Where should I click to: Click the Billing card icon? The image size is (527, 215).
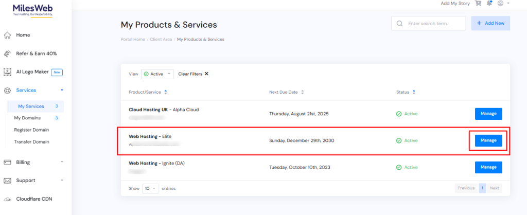tap(7, 162)
